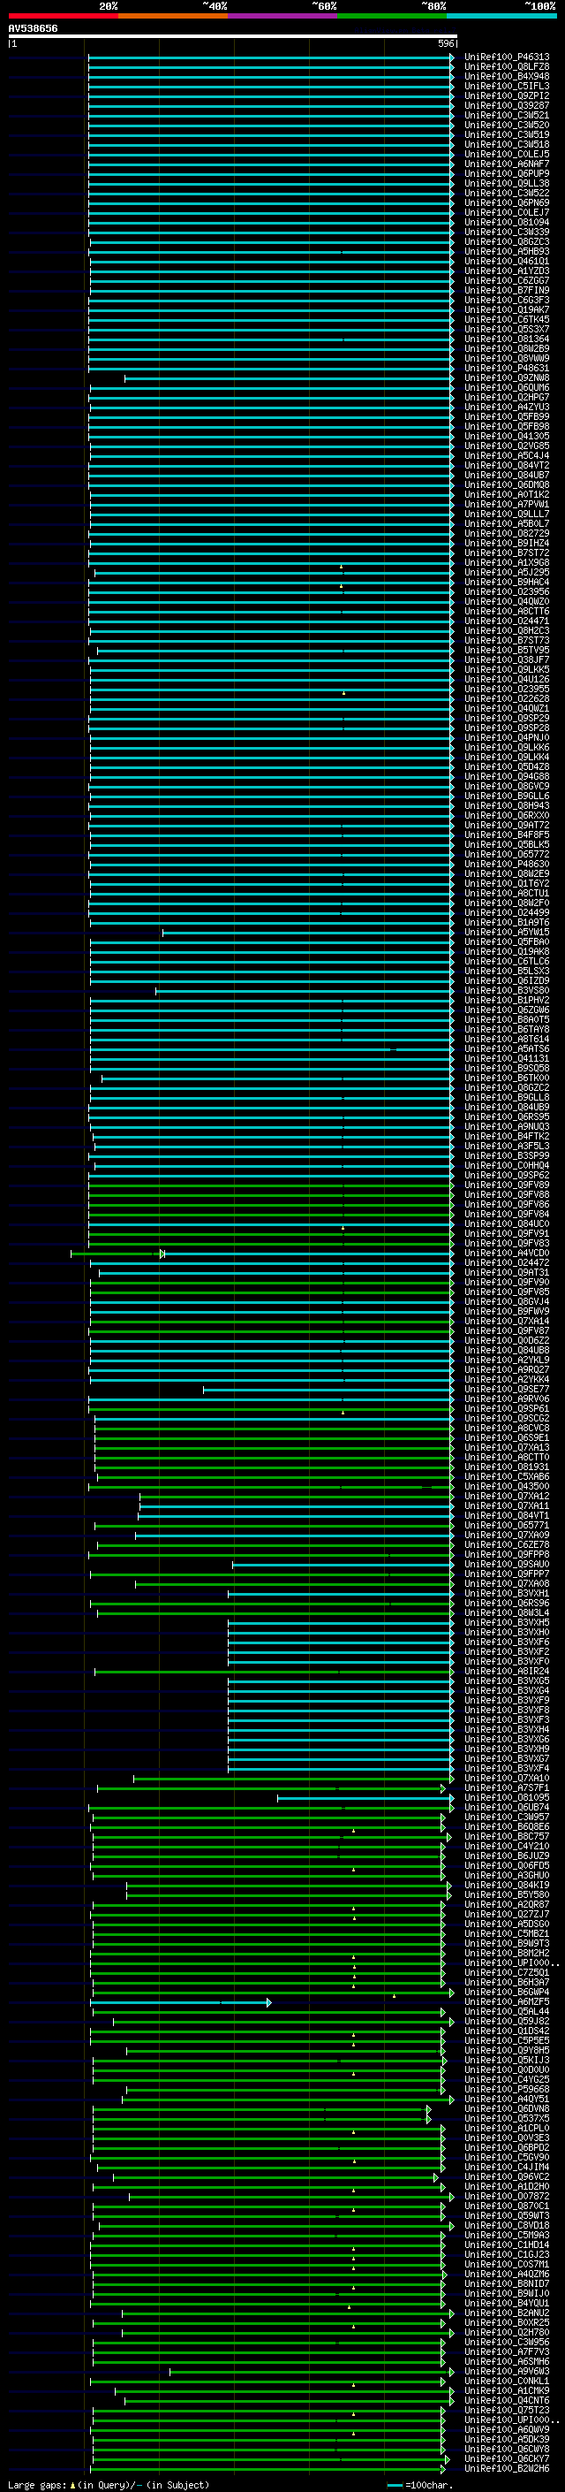This screenshot has width=565, height=2492.
Task: Click the white query sequence bar
Action: 233,35
